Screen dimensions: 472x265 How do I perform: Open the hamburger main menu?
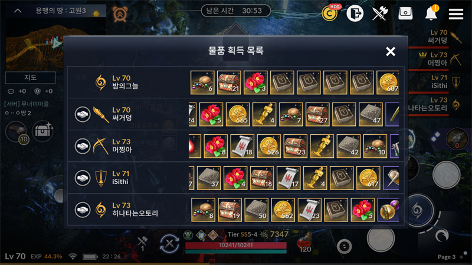pyautogui.click(x=455, y=14)
